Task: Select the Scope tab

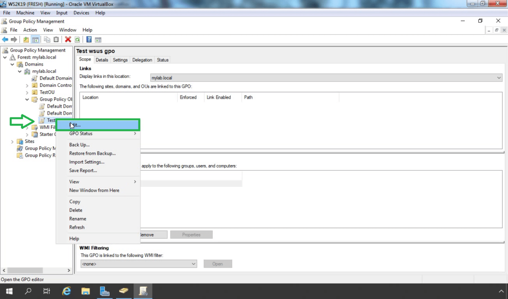Action: click(x=85, y=60)
